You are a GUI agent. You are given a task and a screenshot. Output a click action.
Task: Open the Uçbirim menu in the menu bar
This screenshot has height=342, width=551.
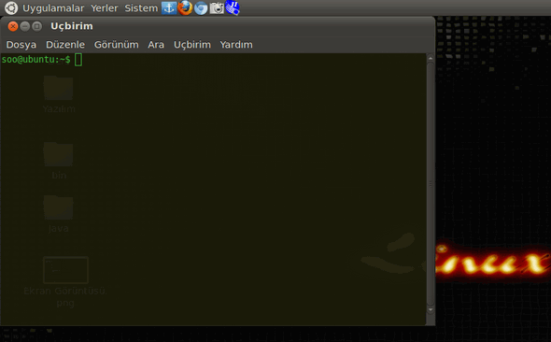(192, 45)
